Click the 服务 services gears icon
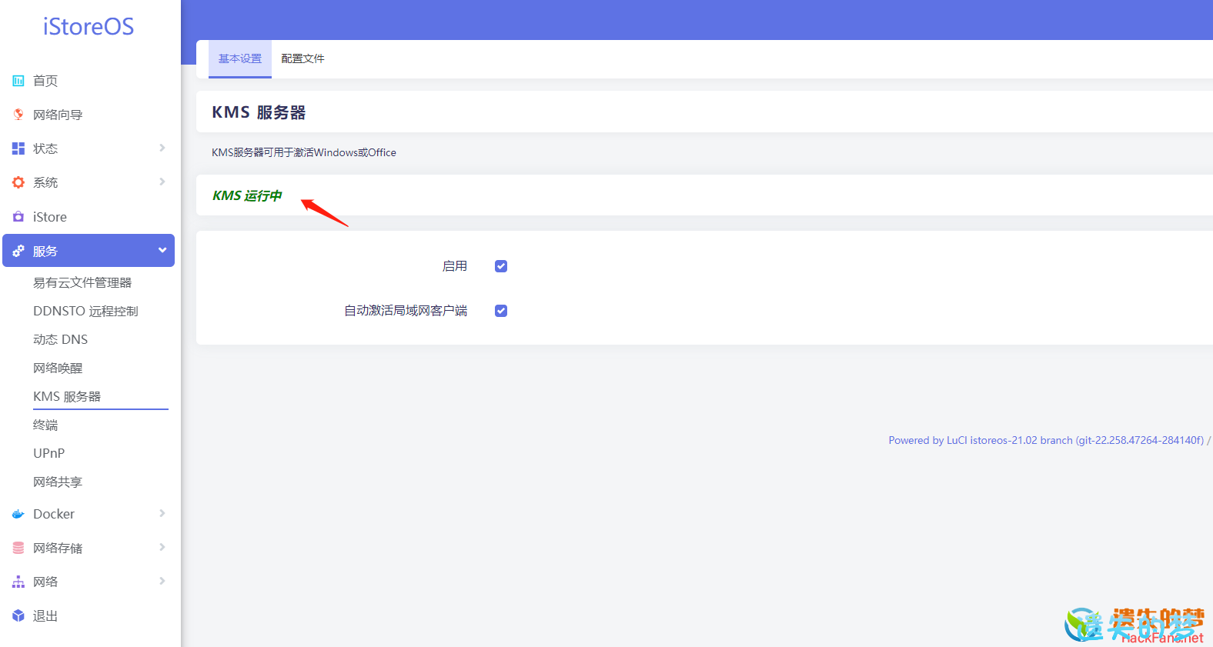Image resolution: width=1213 pixels, height=647 pixels. 18,251
